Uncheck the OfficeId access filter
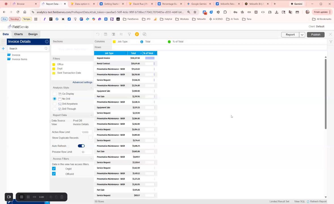334x204 pixels. [x=54, y=174]
